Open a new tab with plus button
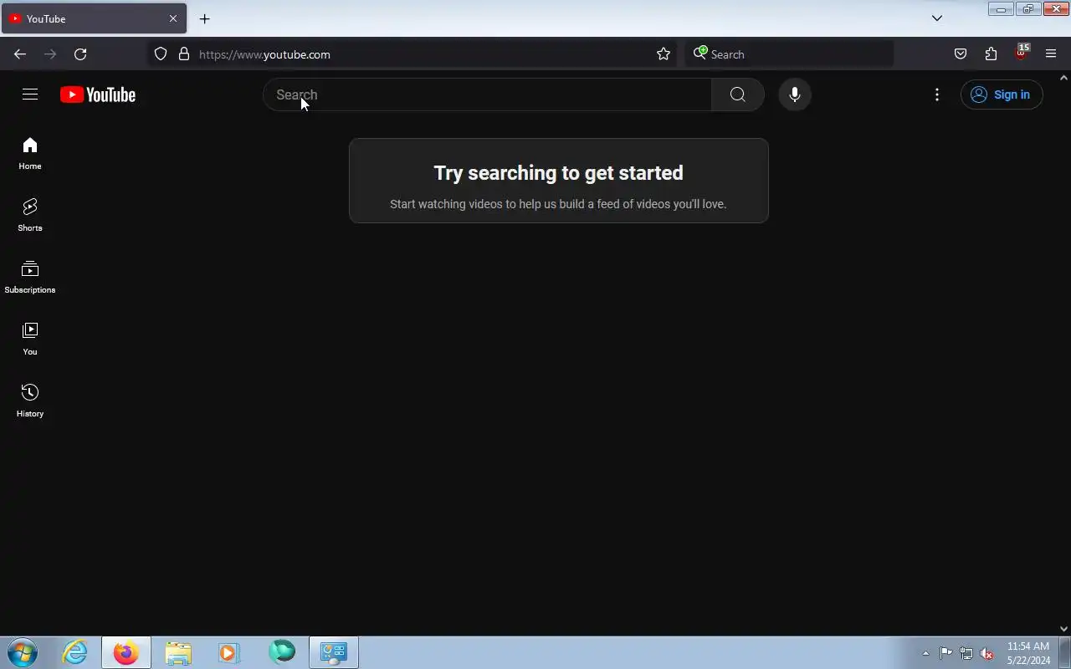This screenshot has width=1071, height=669. [x=205, y=18]
